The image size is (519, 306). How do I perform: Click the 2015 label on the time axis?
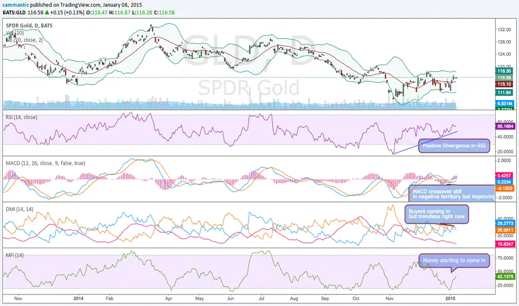pos(450,298)
